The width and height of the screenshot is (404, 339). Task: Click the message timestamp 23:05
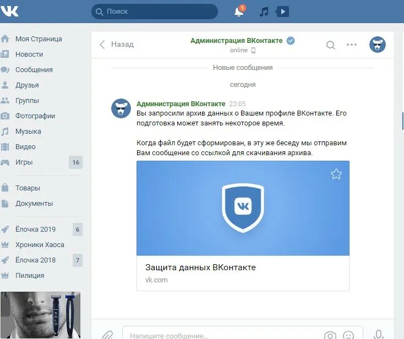(237, 104)
